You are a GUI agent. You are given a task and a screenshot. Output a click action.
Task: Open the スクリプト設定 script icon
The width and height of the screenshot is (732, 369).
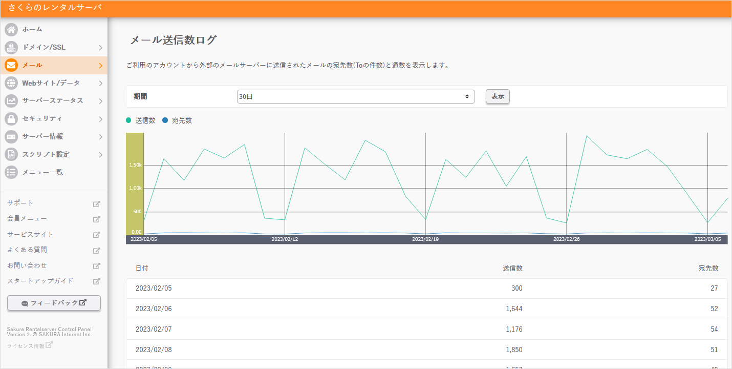coord(11,154)
